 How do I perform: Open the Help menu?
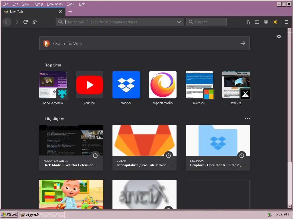pyautogui.click(x=82, y=4)
